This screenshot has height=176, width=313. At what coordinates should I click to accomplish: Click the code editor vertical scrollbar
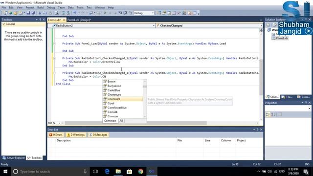[261, 77]
